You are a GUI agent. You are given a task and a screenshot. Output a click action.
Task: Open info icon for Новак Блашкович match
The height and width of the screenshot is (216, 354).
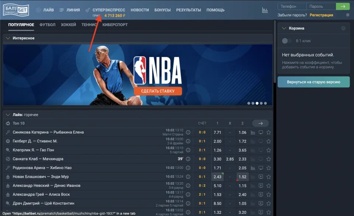click(x=188, y=177)
